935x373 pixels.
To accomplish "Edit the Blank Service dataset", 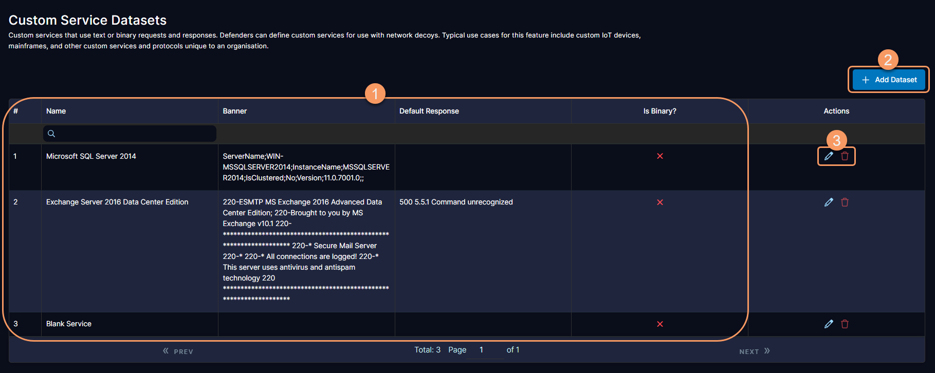I will coord(829,324).
